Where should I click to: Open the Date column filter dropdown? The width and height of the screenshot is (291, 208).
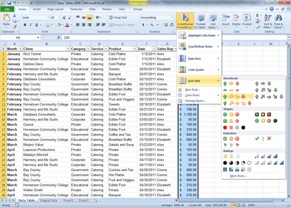click(154, 49)
